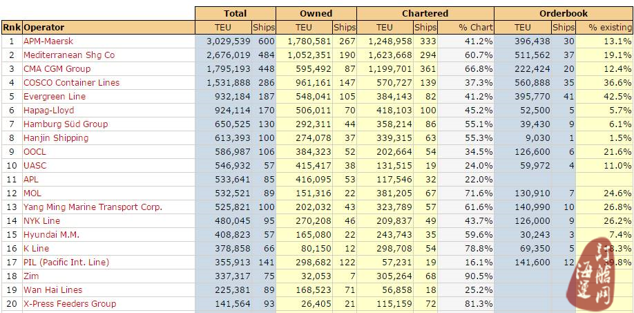Open the Hapag-Lloyd operator link
Image resolution: width=634 pixels, height=313 pixels.
[x=48, y=110]
